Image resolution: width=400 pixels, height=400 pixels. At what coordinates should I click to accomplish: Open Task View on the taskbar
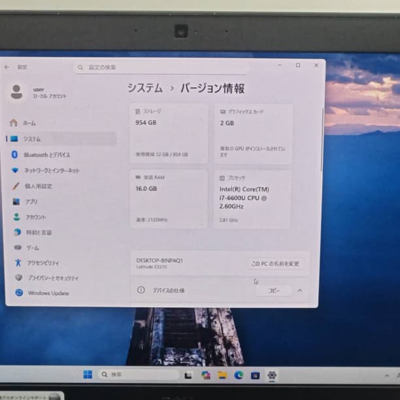click(x=188, y=375)
